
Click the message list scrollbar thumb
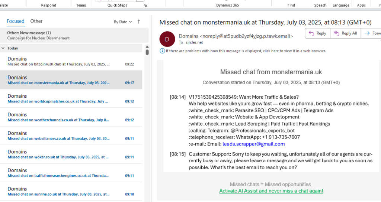click(x=147, y=52)
